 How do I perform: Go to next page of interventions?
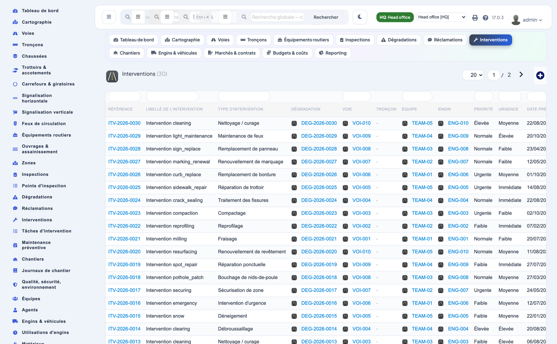click(521, 75)
